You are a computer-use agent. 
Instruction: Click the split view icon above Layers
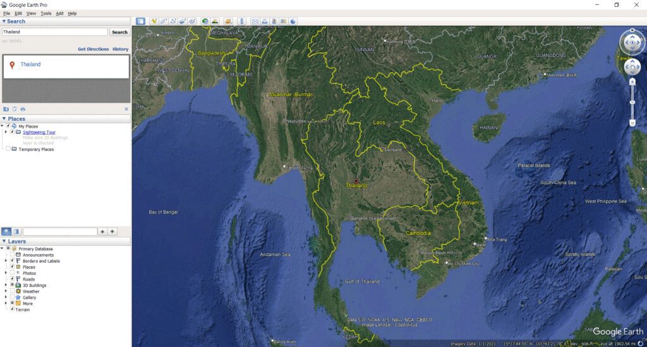coord(16,231)
